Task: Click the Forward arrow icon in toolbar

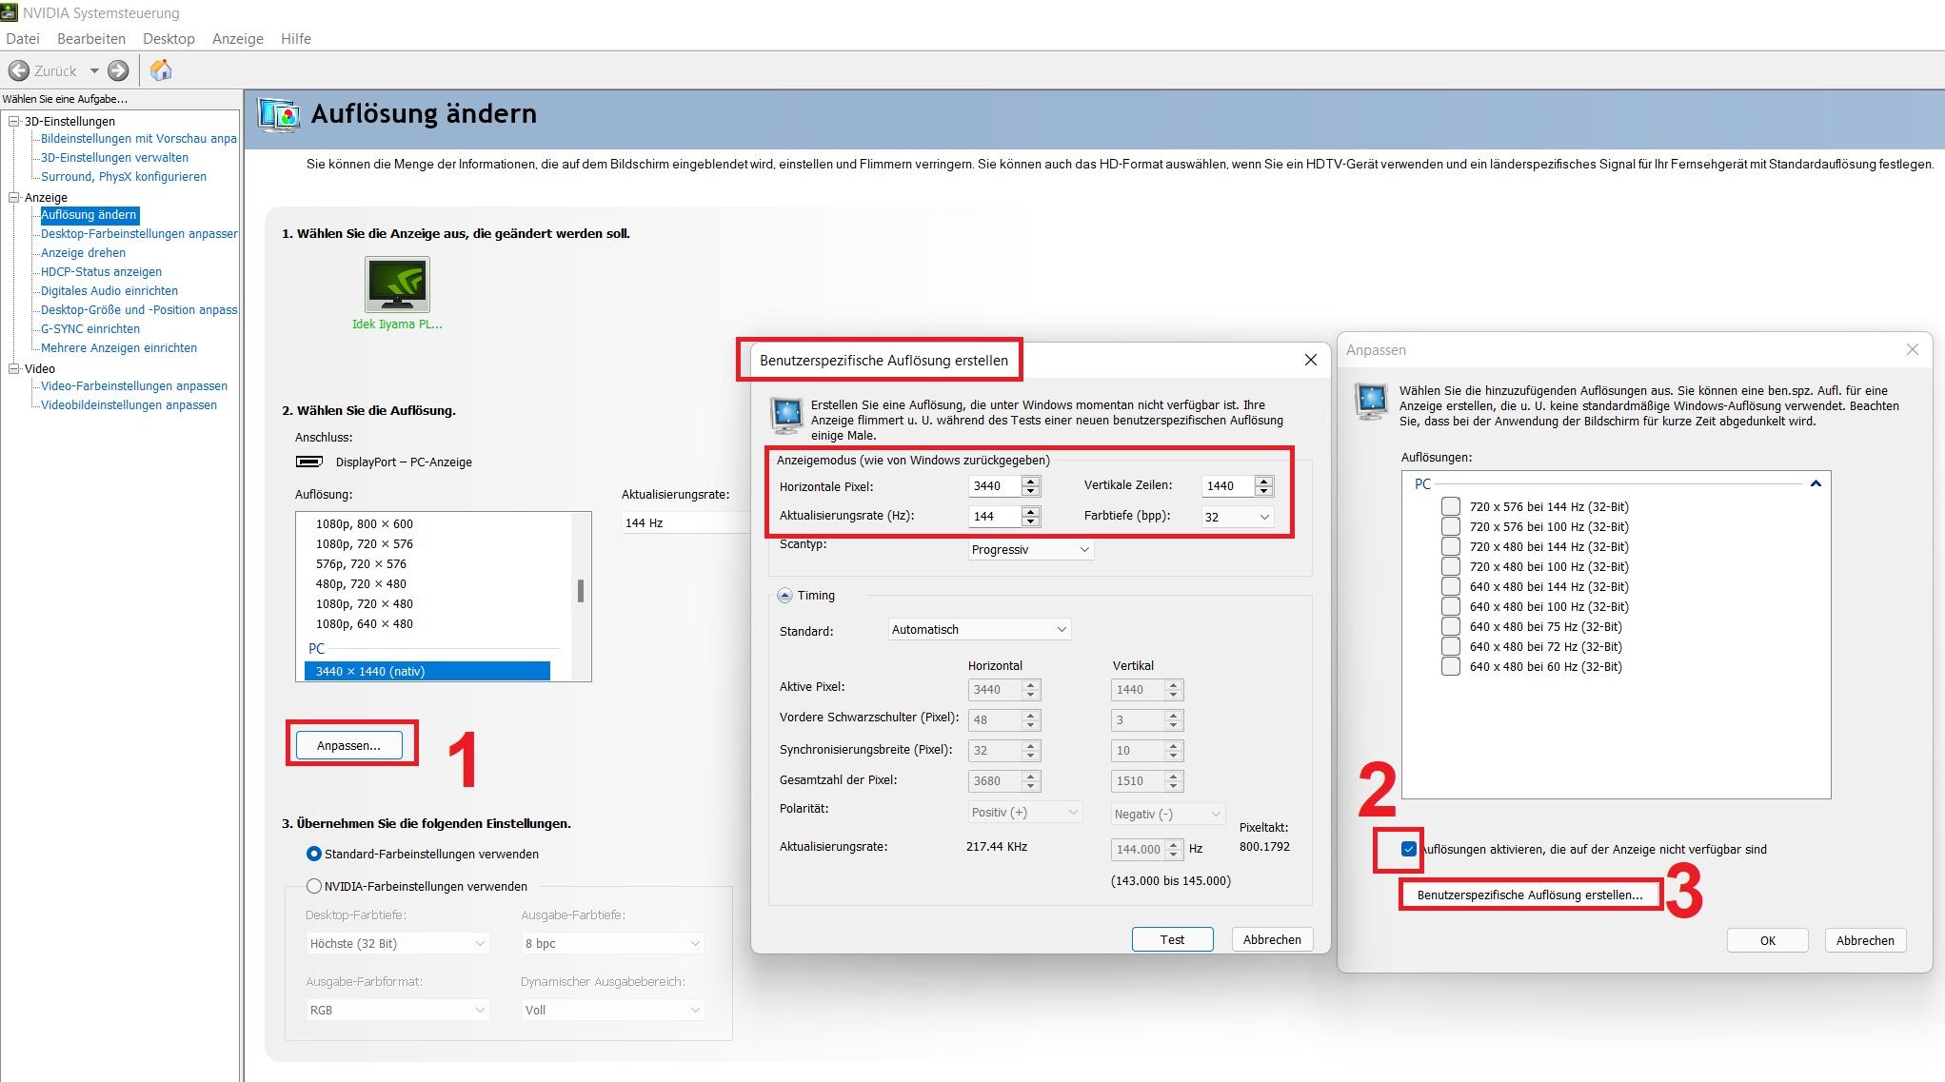Action: click(118, 70)
